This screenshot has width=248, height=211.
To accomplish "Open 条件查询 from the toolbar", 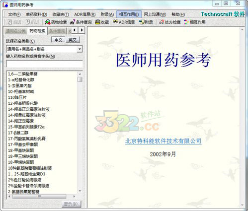I will pos(81,22).
